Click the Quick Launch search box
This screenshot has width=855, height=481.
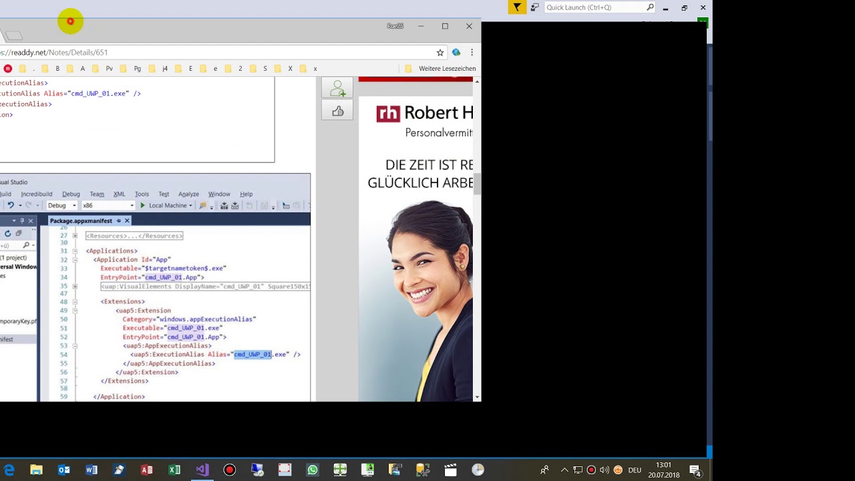pos(599,7)
